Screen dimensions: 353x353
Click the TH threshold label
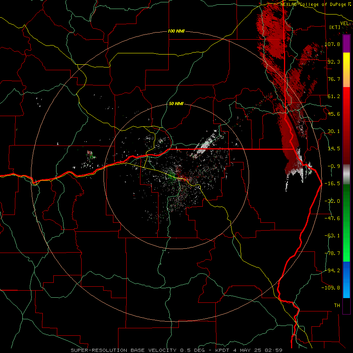(x=337, y=305)
